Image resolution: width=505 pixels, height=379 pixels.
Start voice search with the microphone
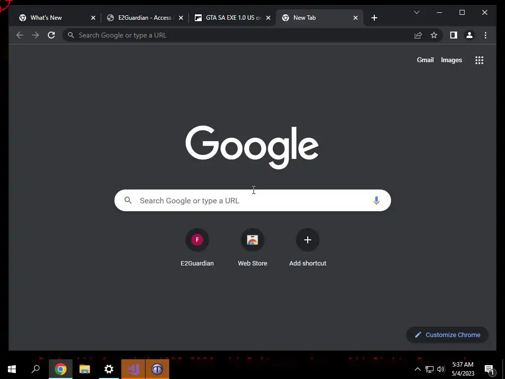click(376, 200)
